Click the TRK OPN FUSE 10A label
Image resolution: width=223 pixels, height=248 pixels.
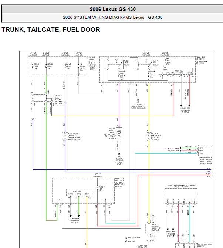pyautogui.click(x=168, y=61)
